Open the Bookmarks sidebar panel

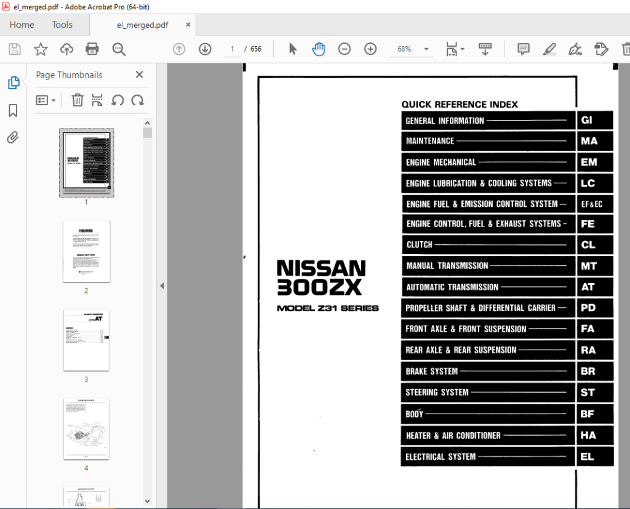click(x=14, y=110)
